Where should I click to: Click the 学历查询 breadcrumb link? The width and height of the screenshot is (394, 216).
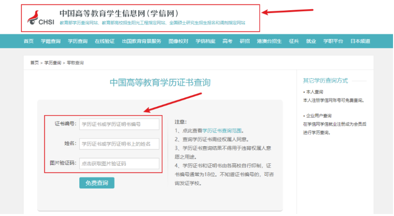pos(53,63)
